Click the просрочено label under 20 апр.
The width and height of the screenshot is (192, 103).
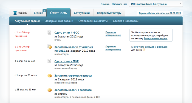coord(21,50)
